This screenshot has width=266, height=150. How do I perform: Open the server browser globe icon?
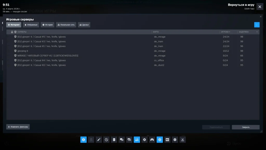click(159, 140)
